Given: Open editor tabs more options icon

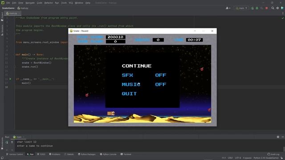Looking at the screenshot, I should coord(283,13).
